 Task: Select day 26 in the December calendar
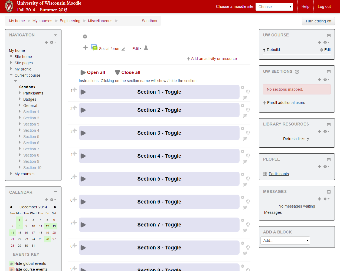[x=47, y=239]
